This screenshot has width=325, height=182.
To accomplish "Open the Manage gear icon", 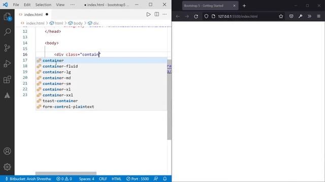I will pos(7,167).
